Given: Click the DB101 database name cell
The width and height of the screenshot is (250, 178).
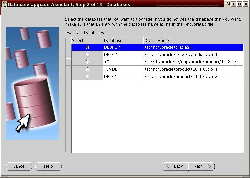Looking at the screenshot, I should point(123,77).
